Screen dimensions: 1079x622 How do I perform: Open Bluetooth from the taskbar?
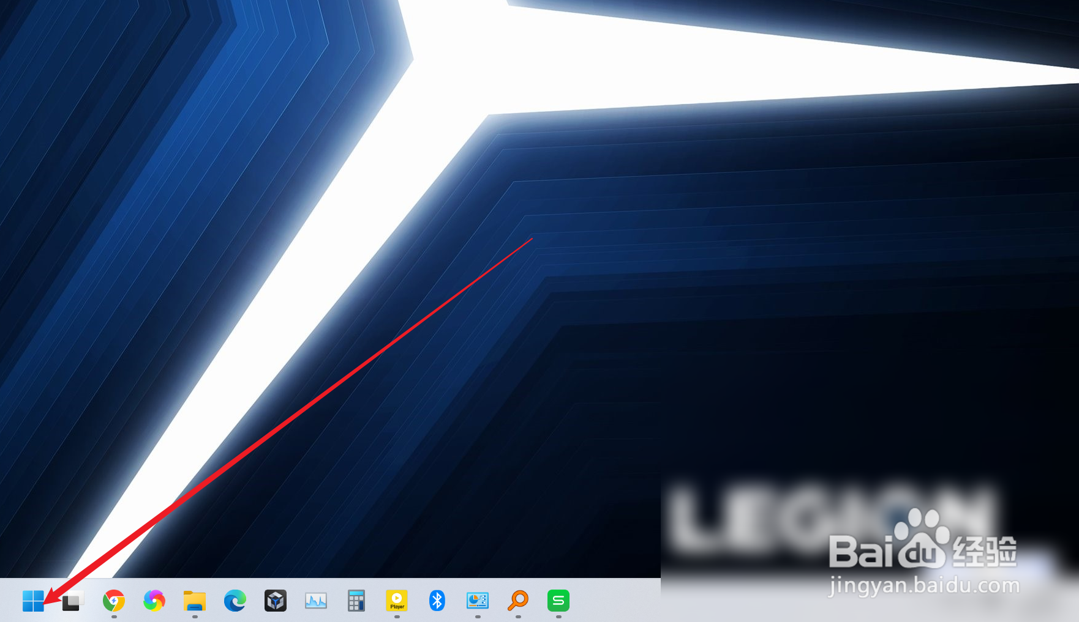[437, 601]
